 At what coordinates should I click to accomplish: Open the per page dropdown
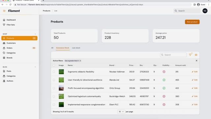[121, 112]
